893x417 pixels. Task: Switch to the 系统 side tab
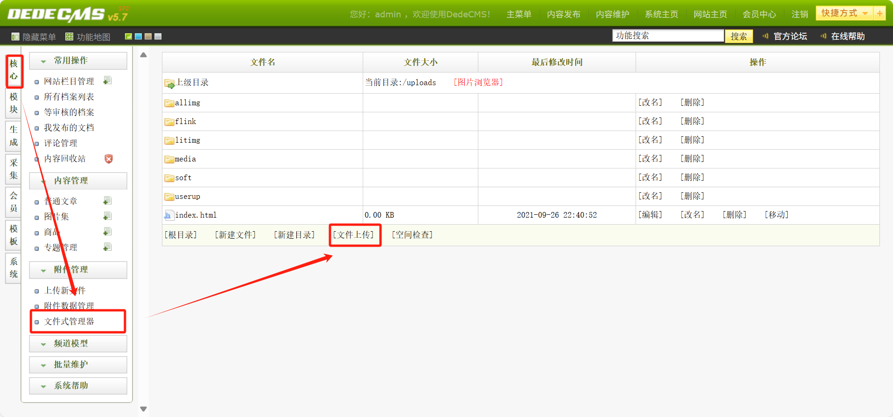(14, 268)
